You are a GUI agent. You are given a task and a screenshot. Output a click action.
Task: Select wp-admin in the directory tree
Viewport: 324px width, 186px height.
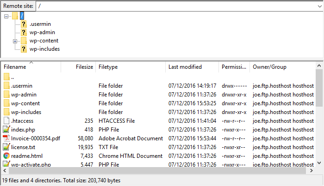click(x=42, y=32)
